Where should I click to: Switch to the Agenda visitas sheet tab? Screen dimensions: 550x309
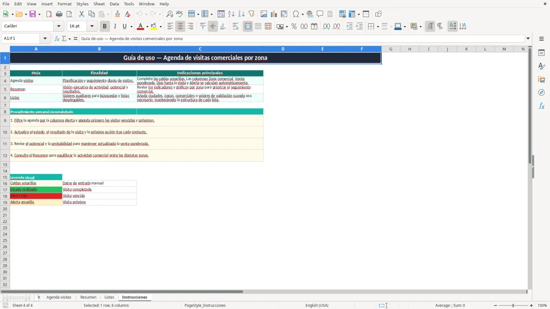59,298
